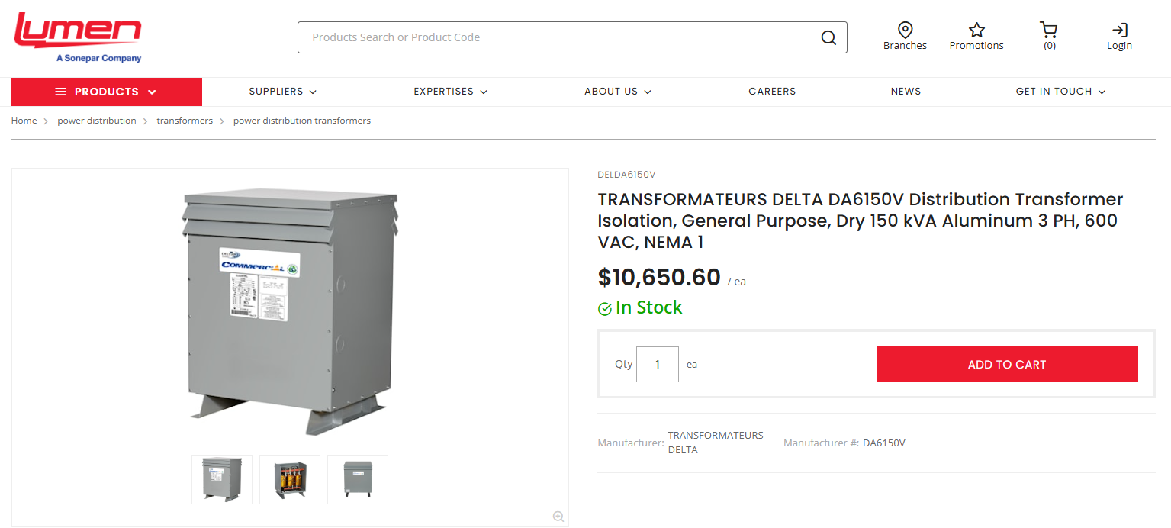Select first thumbnail, transformer front view

222,479
